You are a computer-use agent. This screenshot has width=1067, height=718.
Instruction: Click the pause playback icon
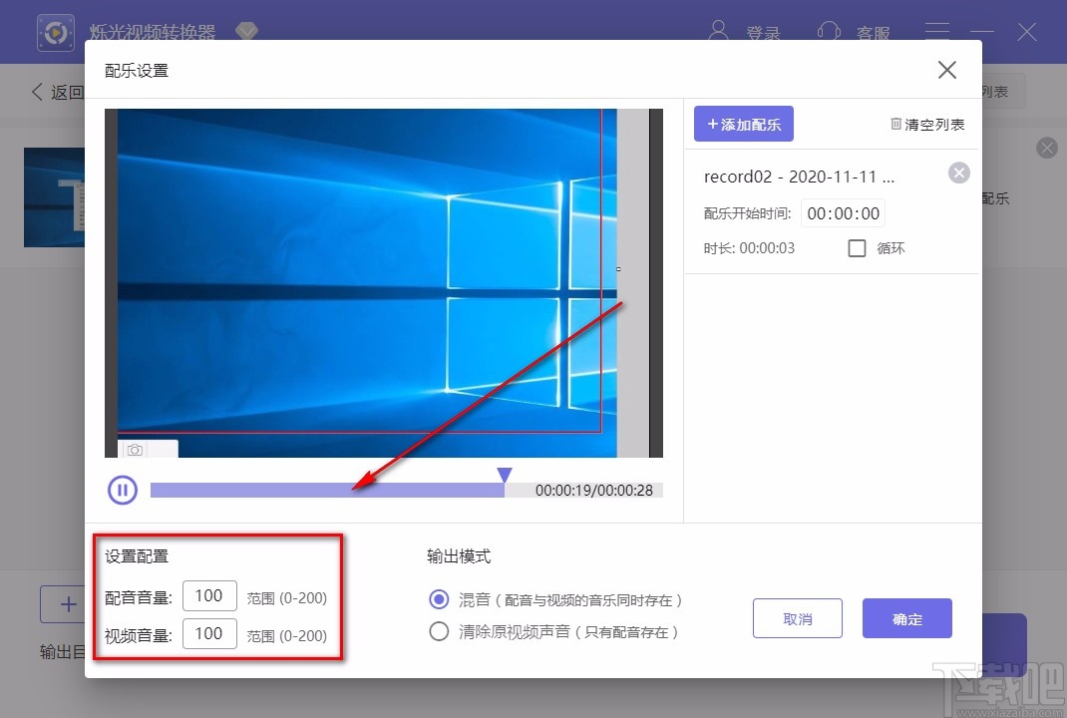click(x=122, y=490)
